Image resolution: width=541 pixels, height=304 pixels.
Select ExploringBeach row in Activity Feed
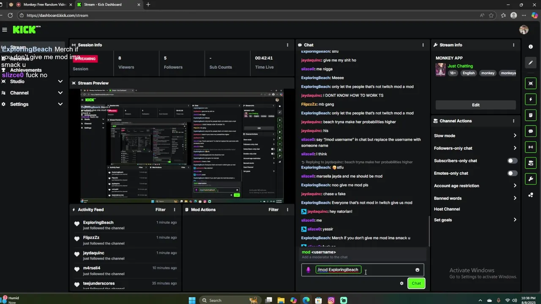126,225
